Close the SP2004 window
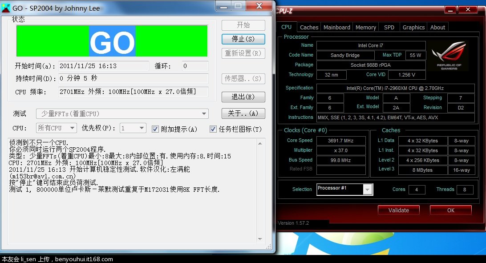Image resolution: width=486 pixels, height=263 pixels. 259,6
